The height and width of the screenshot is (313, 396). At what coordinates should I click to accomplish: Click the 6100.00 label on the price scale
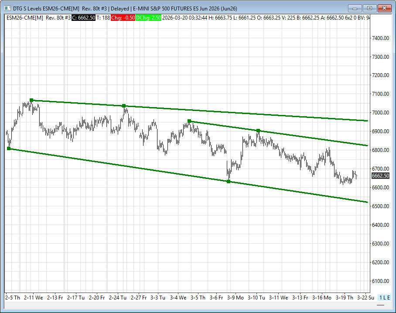380,281
